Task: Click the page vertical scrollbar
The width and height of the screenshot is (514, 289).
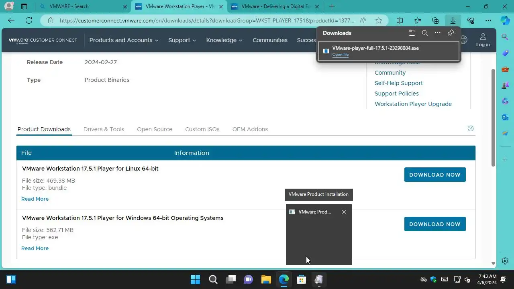Action: coord(493,117)
